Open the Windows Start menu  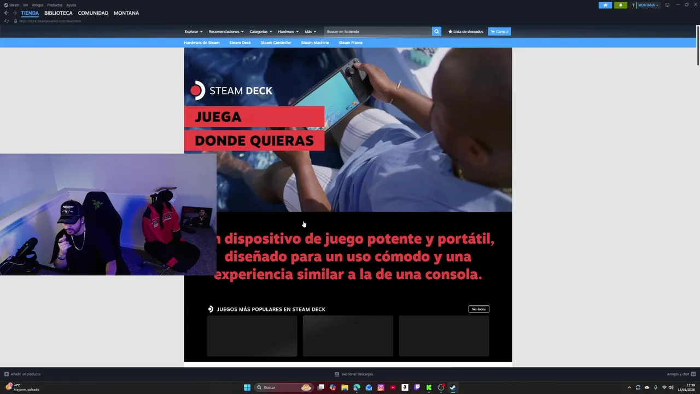point(247,387)
